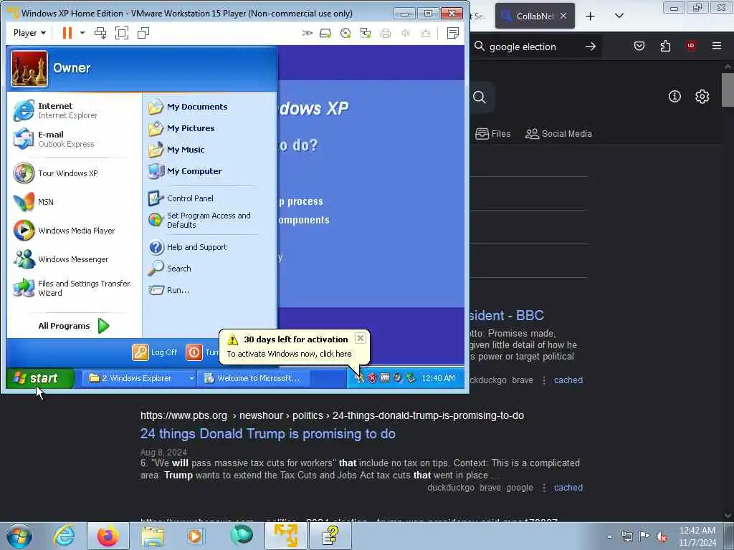Click the VMware Tools tray icon in XP

[x=385, y=377]
